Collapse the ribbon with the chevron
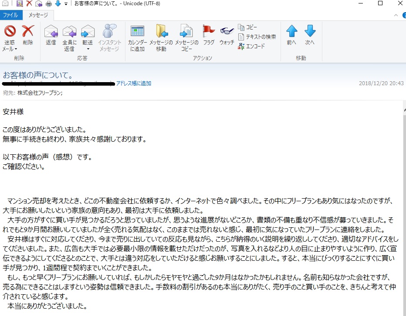Screen dimensions: 406x316 pos(396,16)
